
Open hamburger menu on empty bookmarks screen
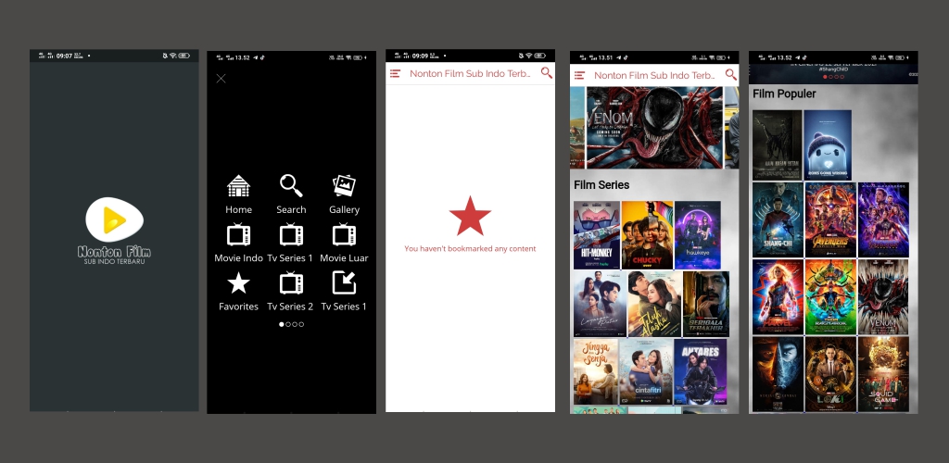click(395, 74)
